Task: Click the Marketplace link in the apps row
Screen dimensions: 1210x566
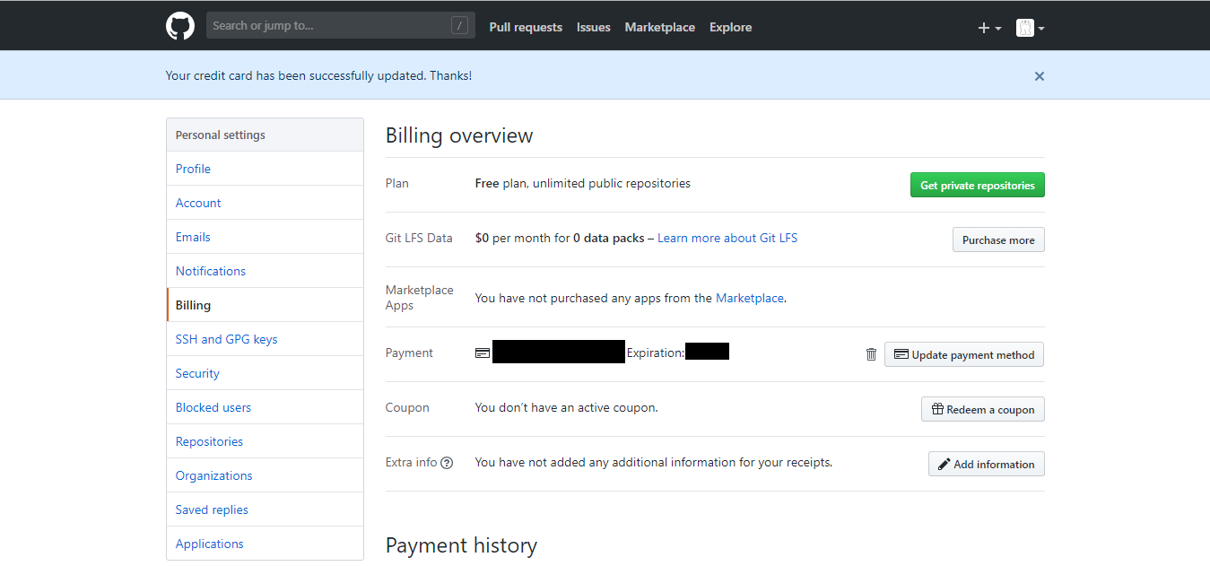Action: pos(749,298)
